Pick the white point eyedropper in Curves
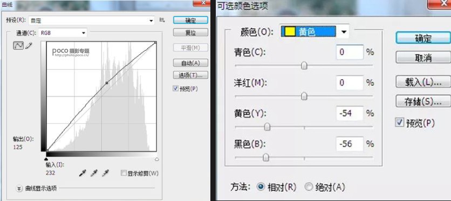 (106, 173)
